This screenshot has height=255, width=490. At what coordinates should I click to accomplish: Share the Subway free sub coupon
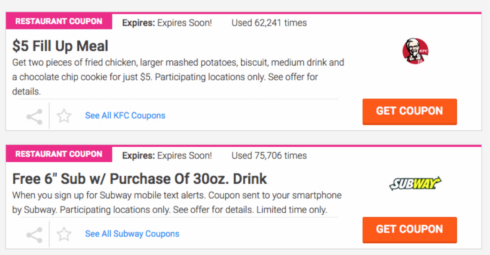tap(34, 235)
